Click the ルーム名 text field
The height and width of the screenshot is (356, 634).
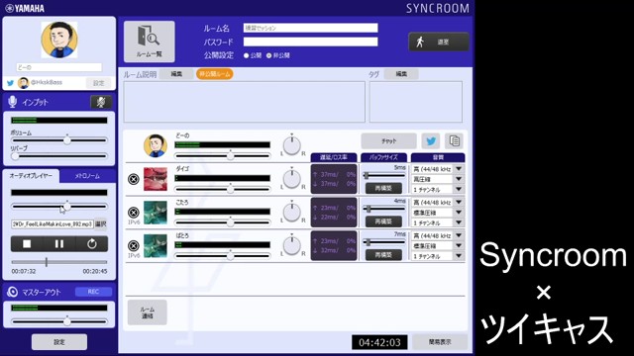click(x=310, y=28)
